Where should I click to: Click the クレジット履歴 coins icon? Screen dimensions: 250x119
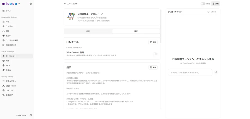(3, 40)
